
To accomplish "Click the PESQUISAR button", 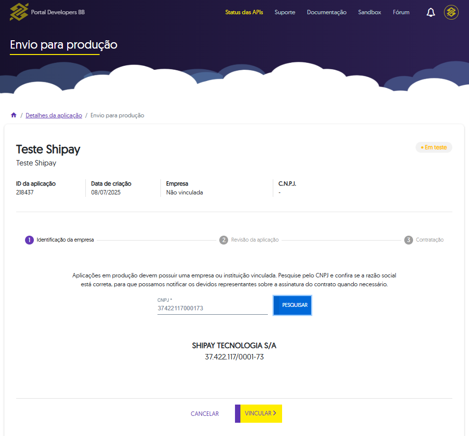I will coord(292,305).
